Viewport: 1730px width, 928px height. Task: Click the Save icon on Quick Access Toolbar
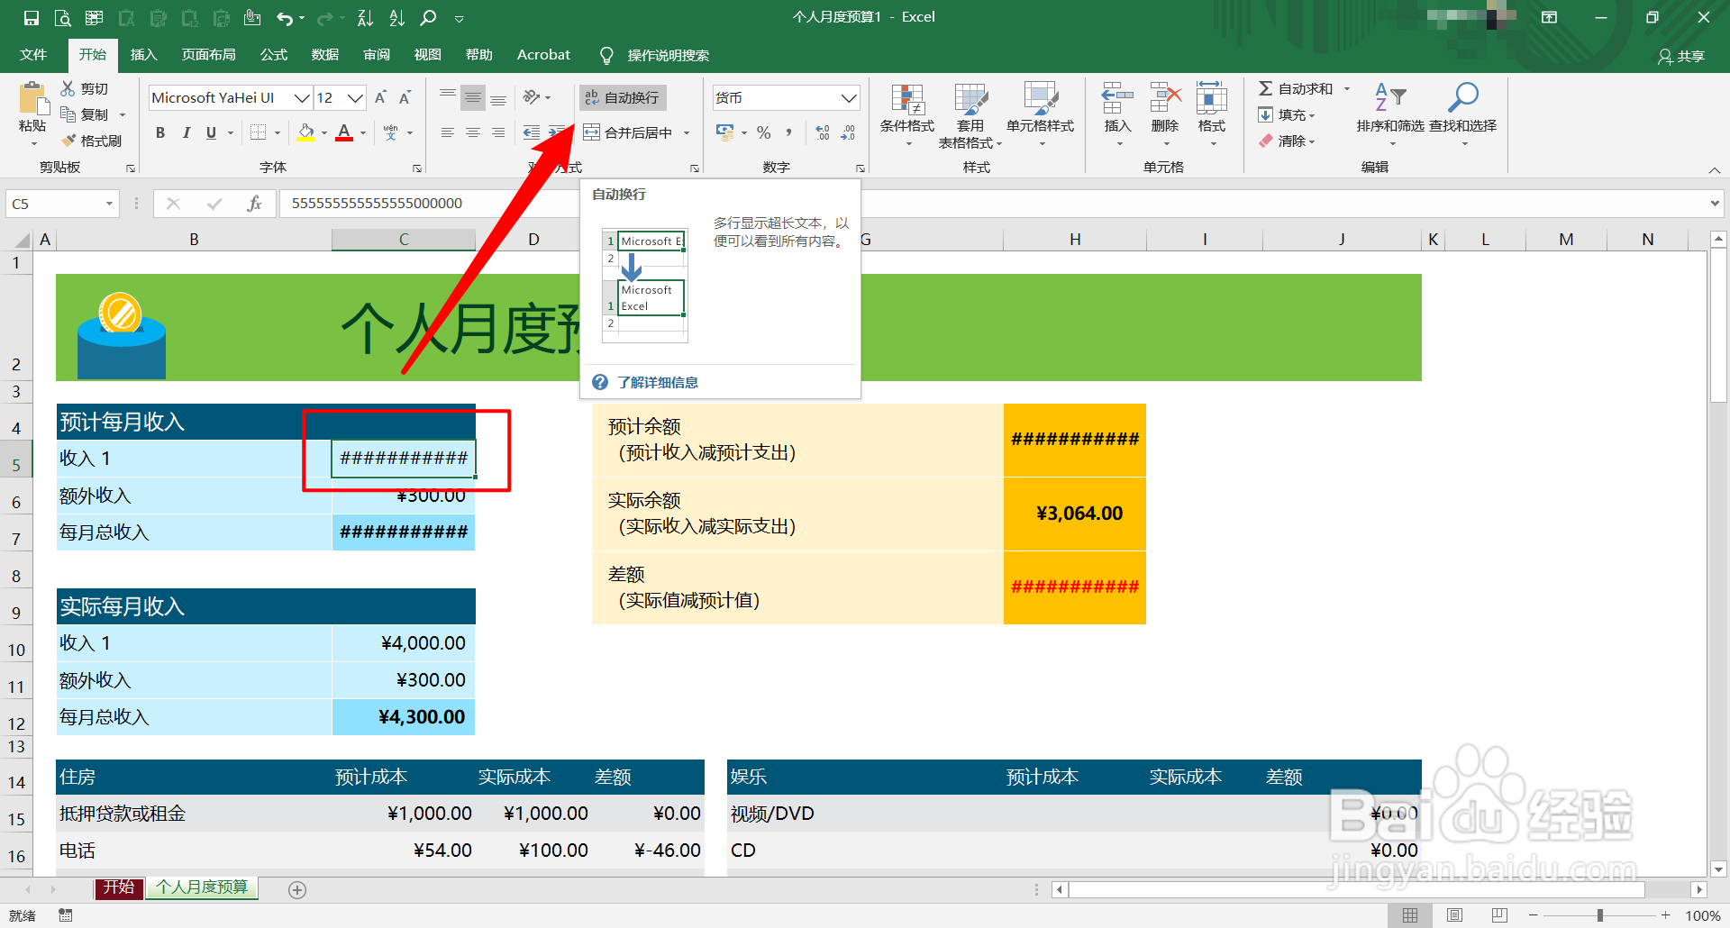[30, 16]
